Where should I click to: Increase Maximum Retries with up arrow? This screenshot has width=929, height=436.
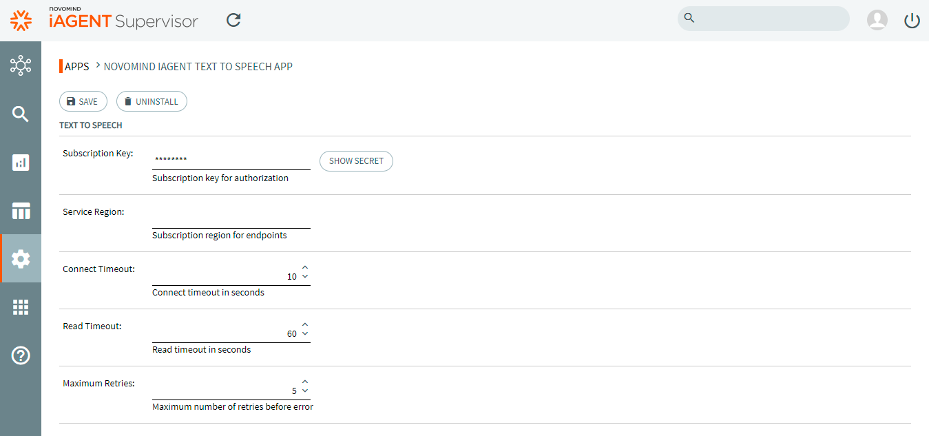[x=305, y=382]
